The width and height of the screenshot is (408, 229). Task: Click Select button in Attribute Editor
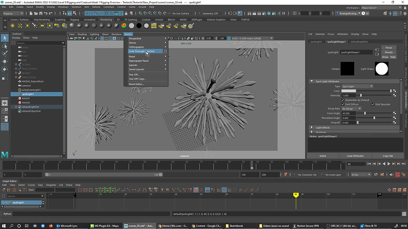[x=323, y=156]
